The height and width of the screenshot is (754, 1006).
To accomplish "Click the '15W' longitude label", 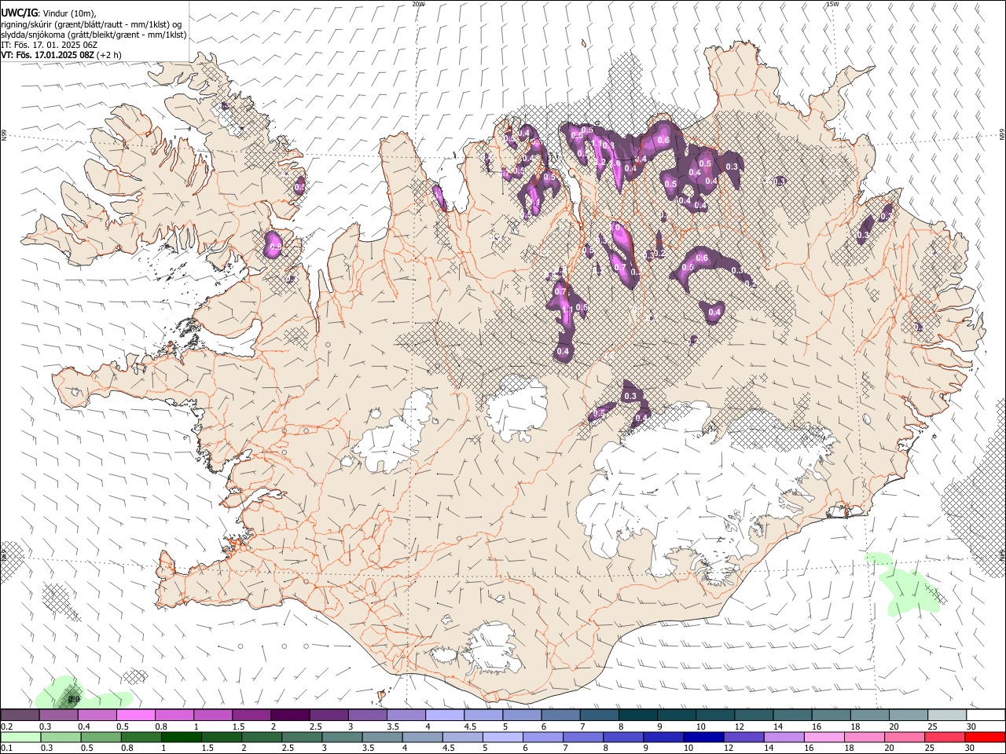I will (832, 4).
